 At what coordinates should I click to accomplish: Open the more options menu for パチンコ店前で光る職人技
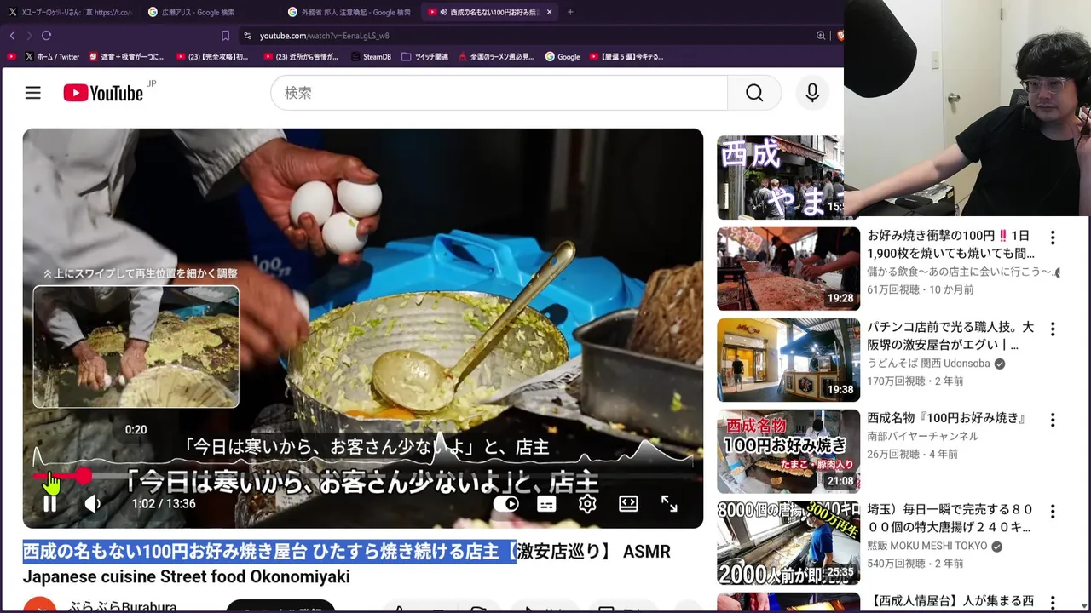(x=1053, y=329)
